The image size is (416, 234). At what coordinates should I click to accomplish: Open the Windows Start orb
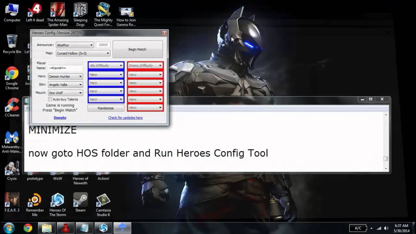pos(9,228)
